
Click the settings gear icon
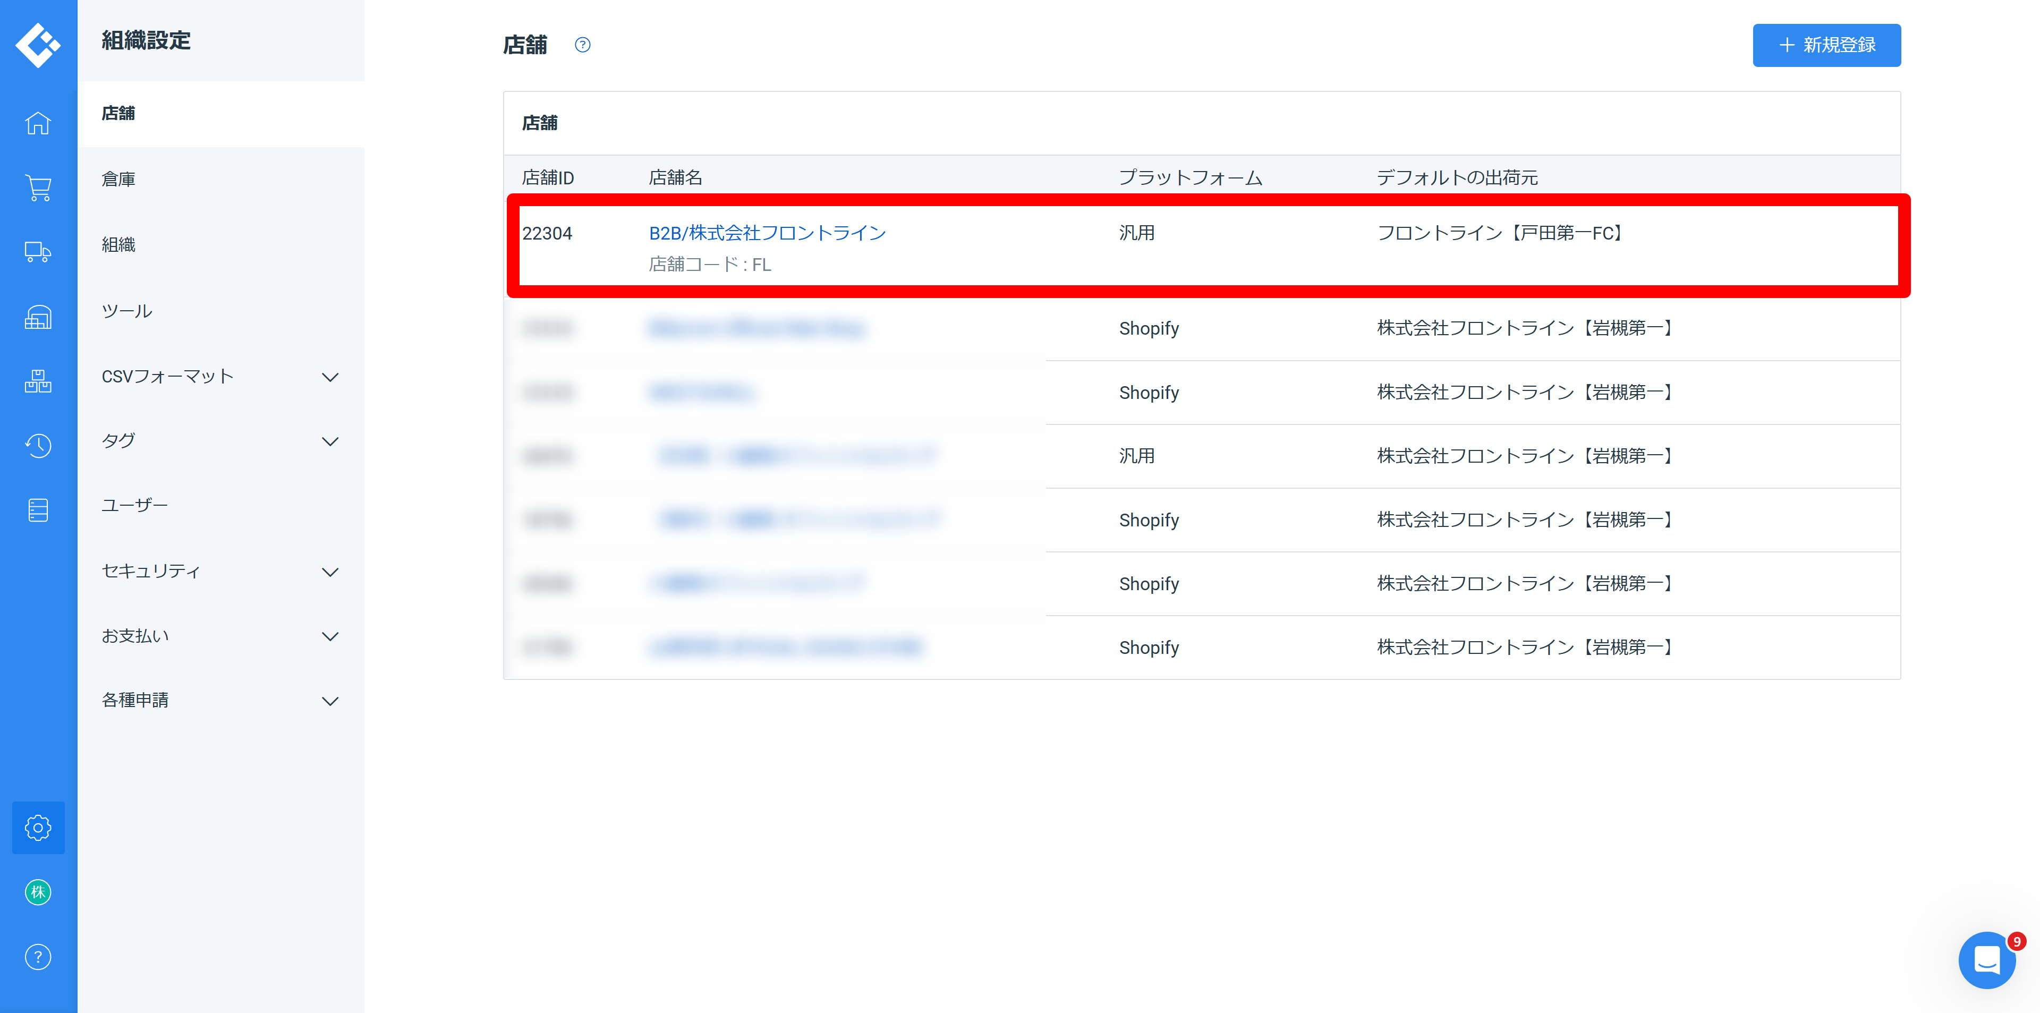pyautogui.click(x=38, y=828)
